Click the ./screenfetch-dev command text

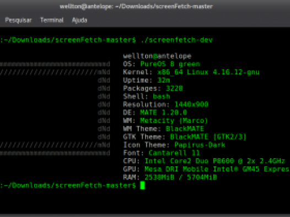coord(176,40)
